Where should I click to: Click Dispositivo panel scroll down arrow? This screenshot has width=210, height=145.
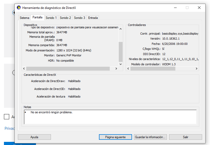120,64
